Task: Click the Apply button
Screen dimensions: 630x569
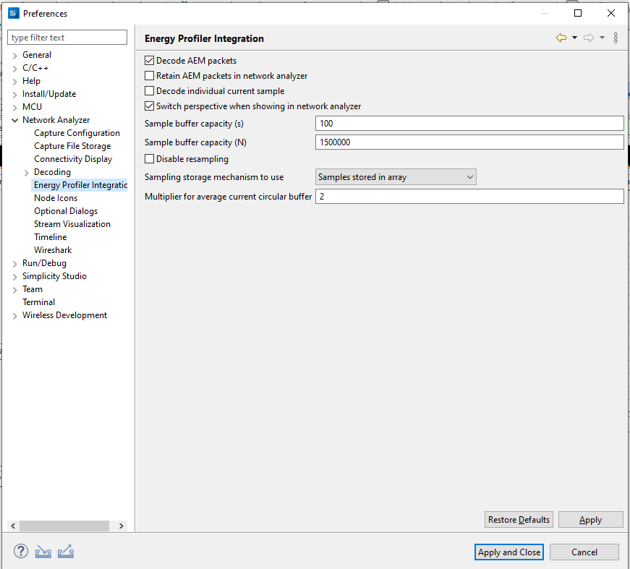Action: (591, 520)
